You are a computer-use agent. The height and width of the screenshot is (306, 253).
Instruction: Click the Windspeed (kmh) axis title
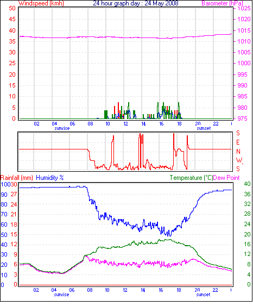pos(41,3)
